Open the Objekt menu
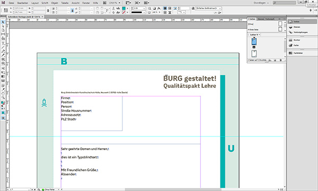This screenshot has height=191, width=318. pos(55,3)
